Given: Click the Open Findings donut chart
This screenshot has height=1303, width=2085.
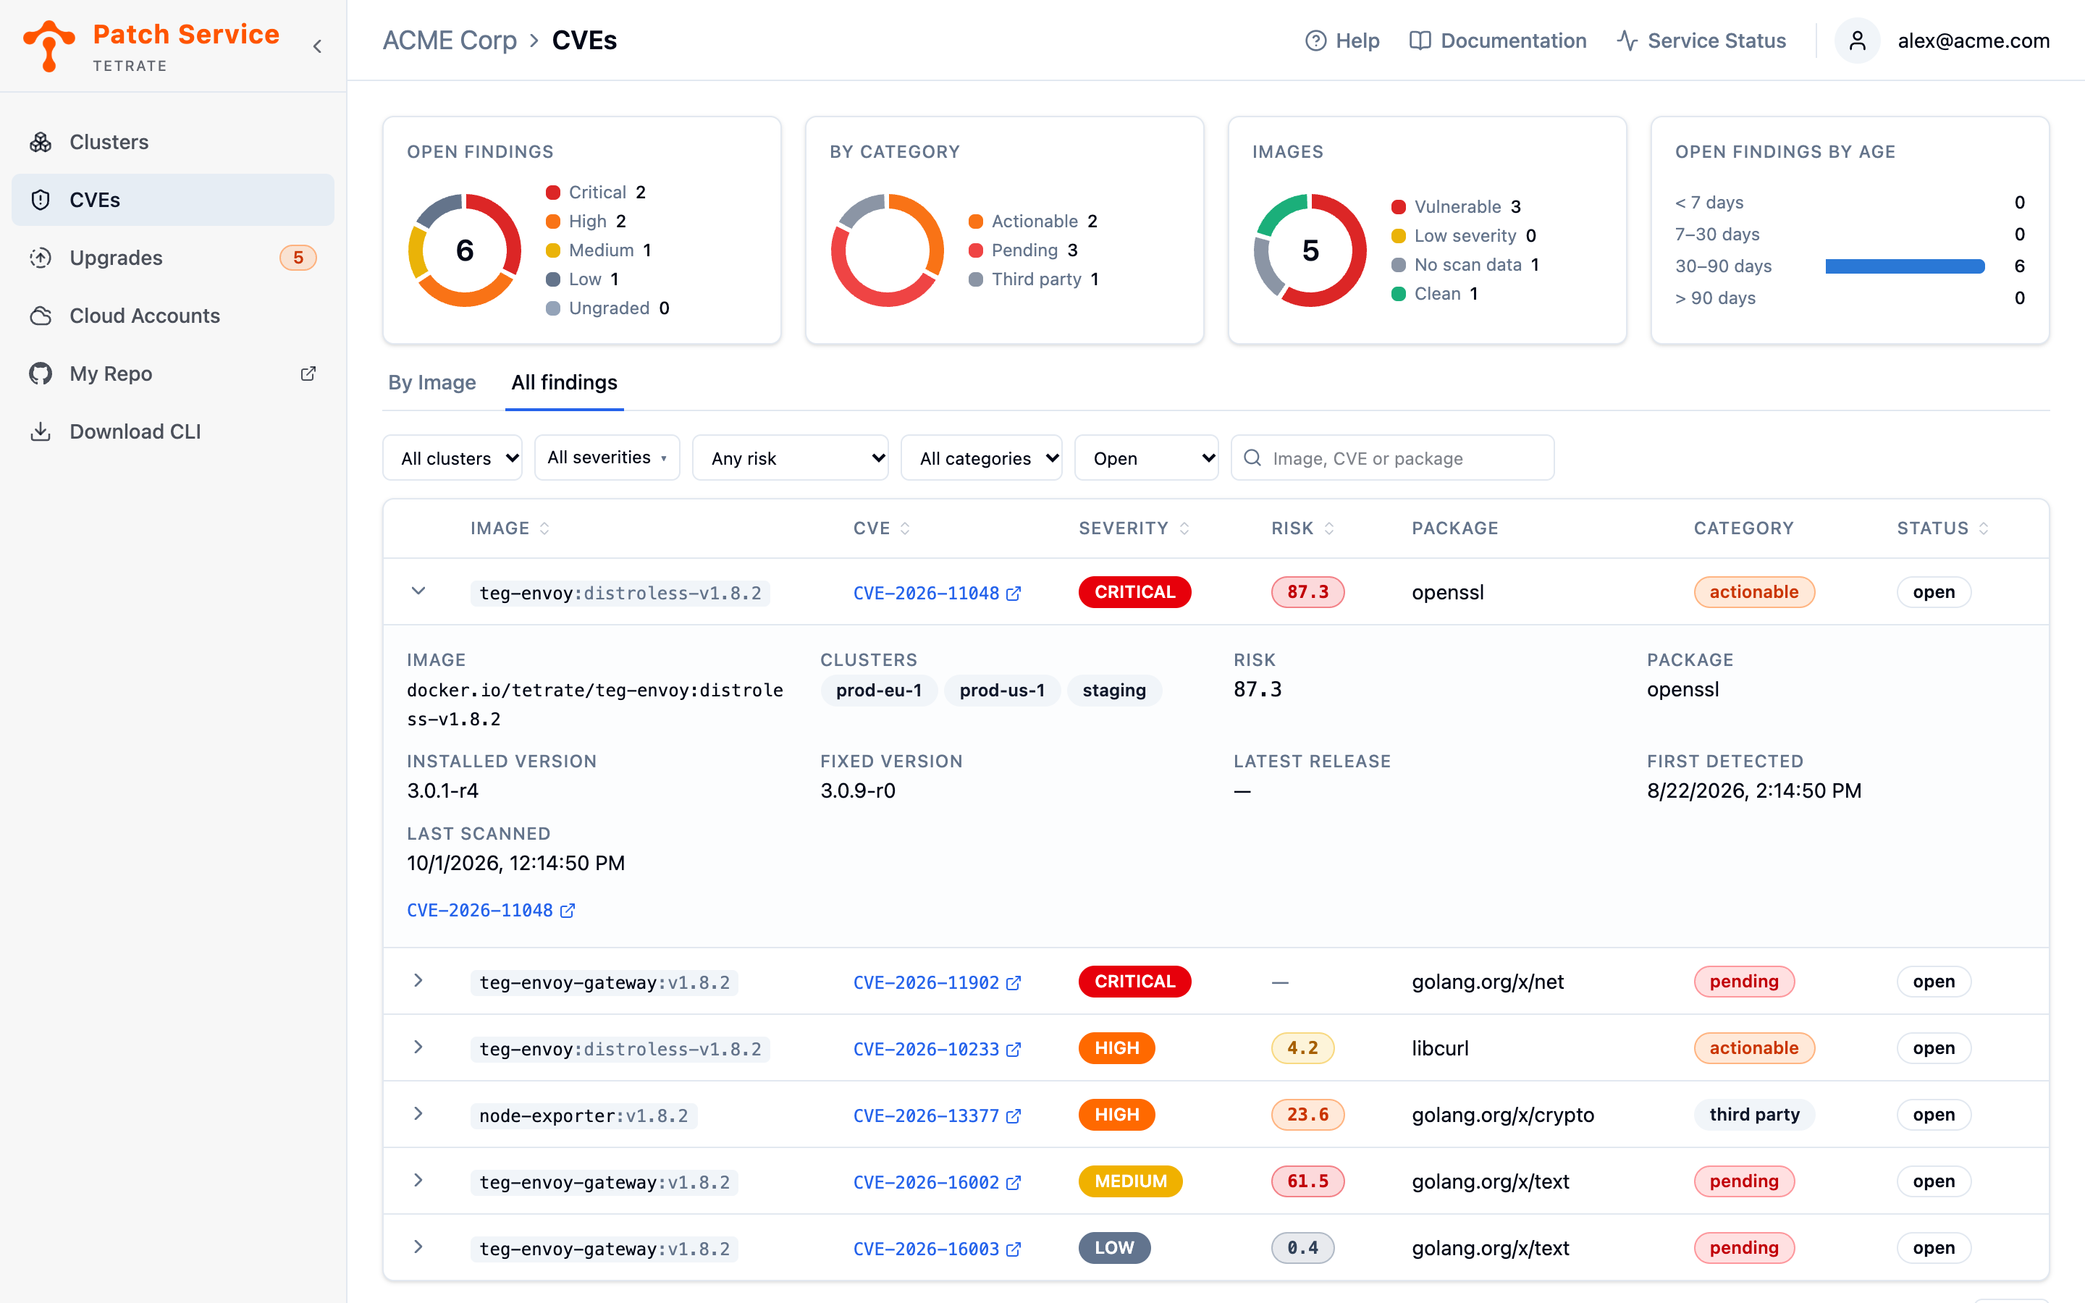Looking at the screenshot, I should [464, 250].
